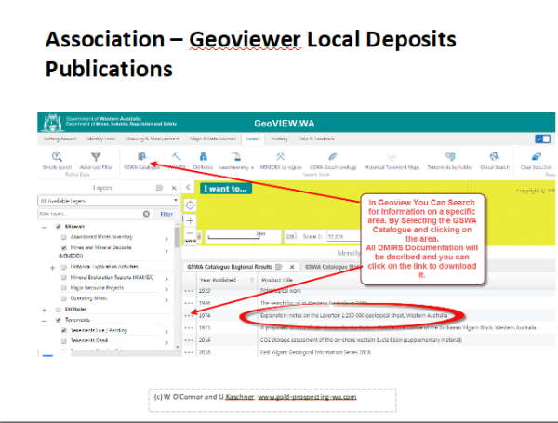Select the GSWA Catalogue search tool
This screenshot has width=558, height=423.
[141, 161]
